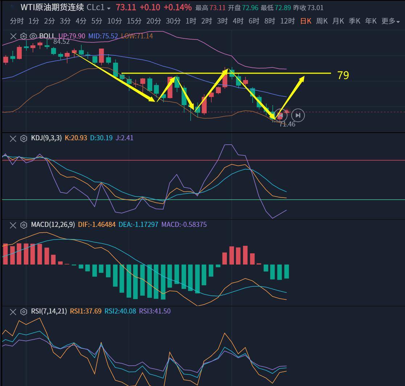Close the RSI indicator panel
The image size is (405, 386).
pos(13,312)
